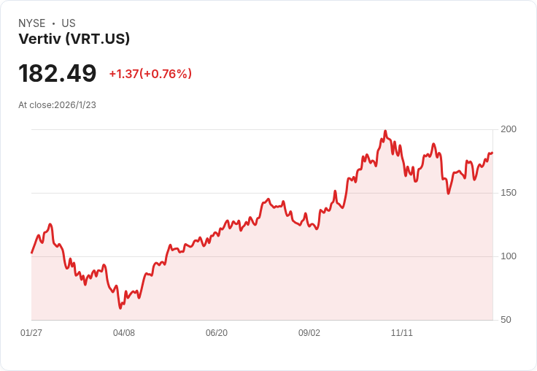This screenshot has width=537, height=371.
Task: Click the NYSE exchange label
Action: click(32, 23)
